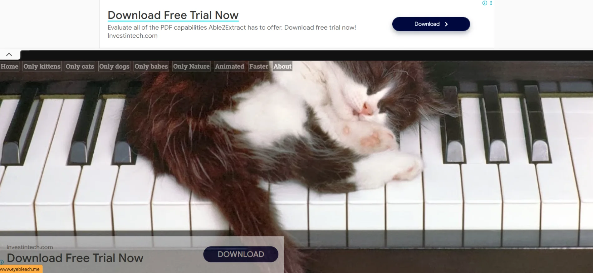The image size is (593, 273).
Task: Switch to Only Nature images
Action: coord(191,66)
